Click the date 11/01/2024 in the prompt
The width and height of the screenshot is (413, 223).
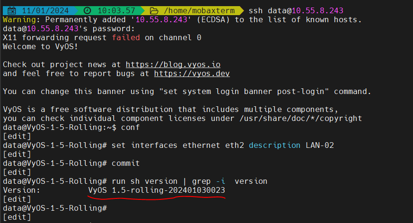point(45,10)
